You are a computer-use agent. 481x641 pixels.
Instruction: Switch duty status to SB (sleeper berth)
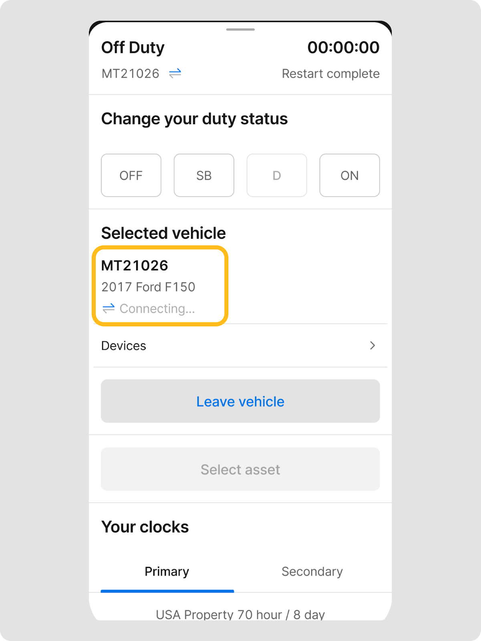coord(204,175)
